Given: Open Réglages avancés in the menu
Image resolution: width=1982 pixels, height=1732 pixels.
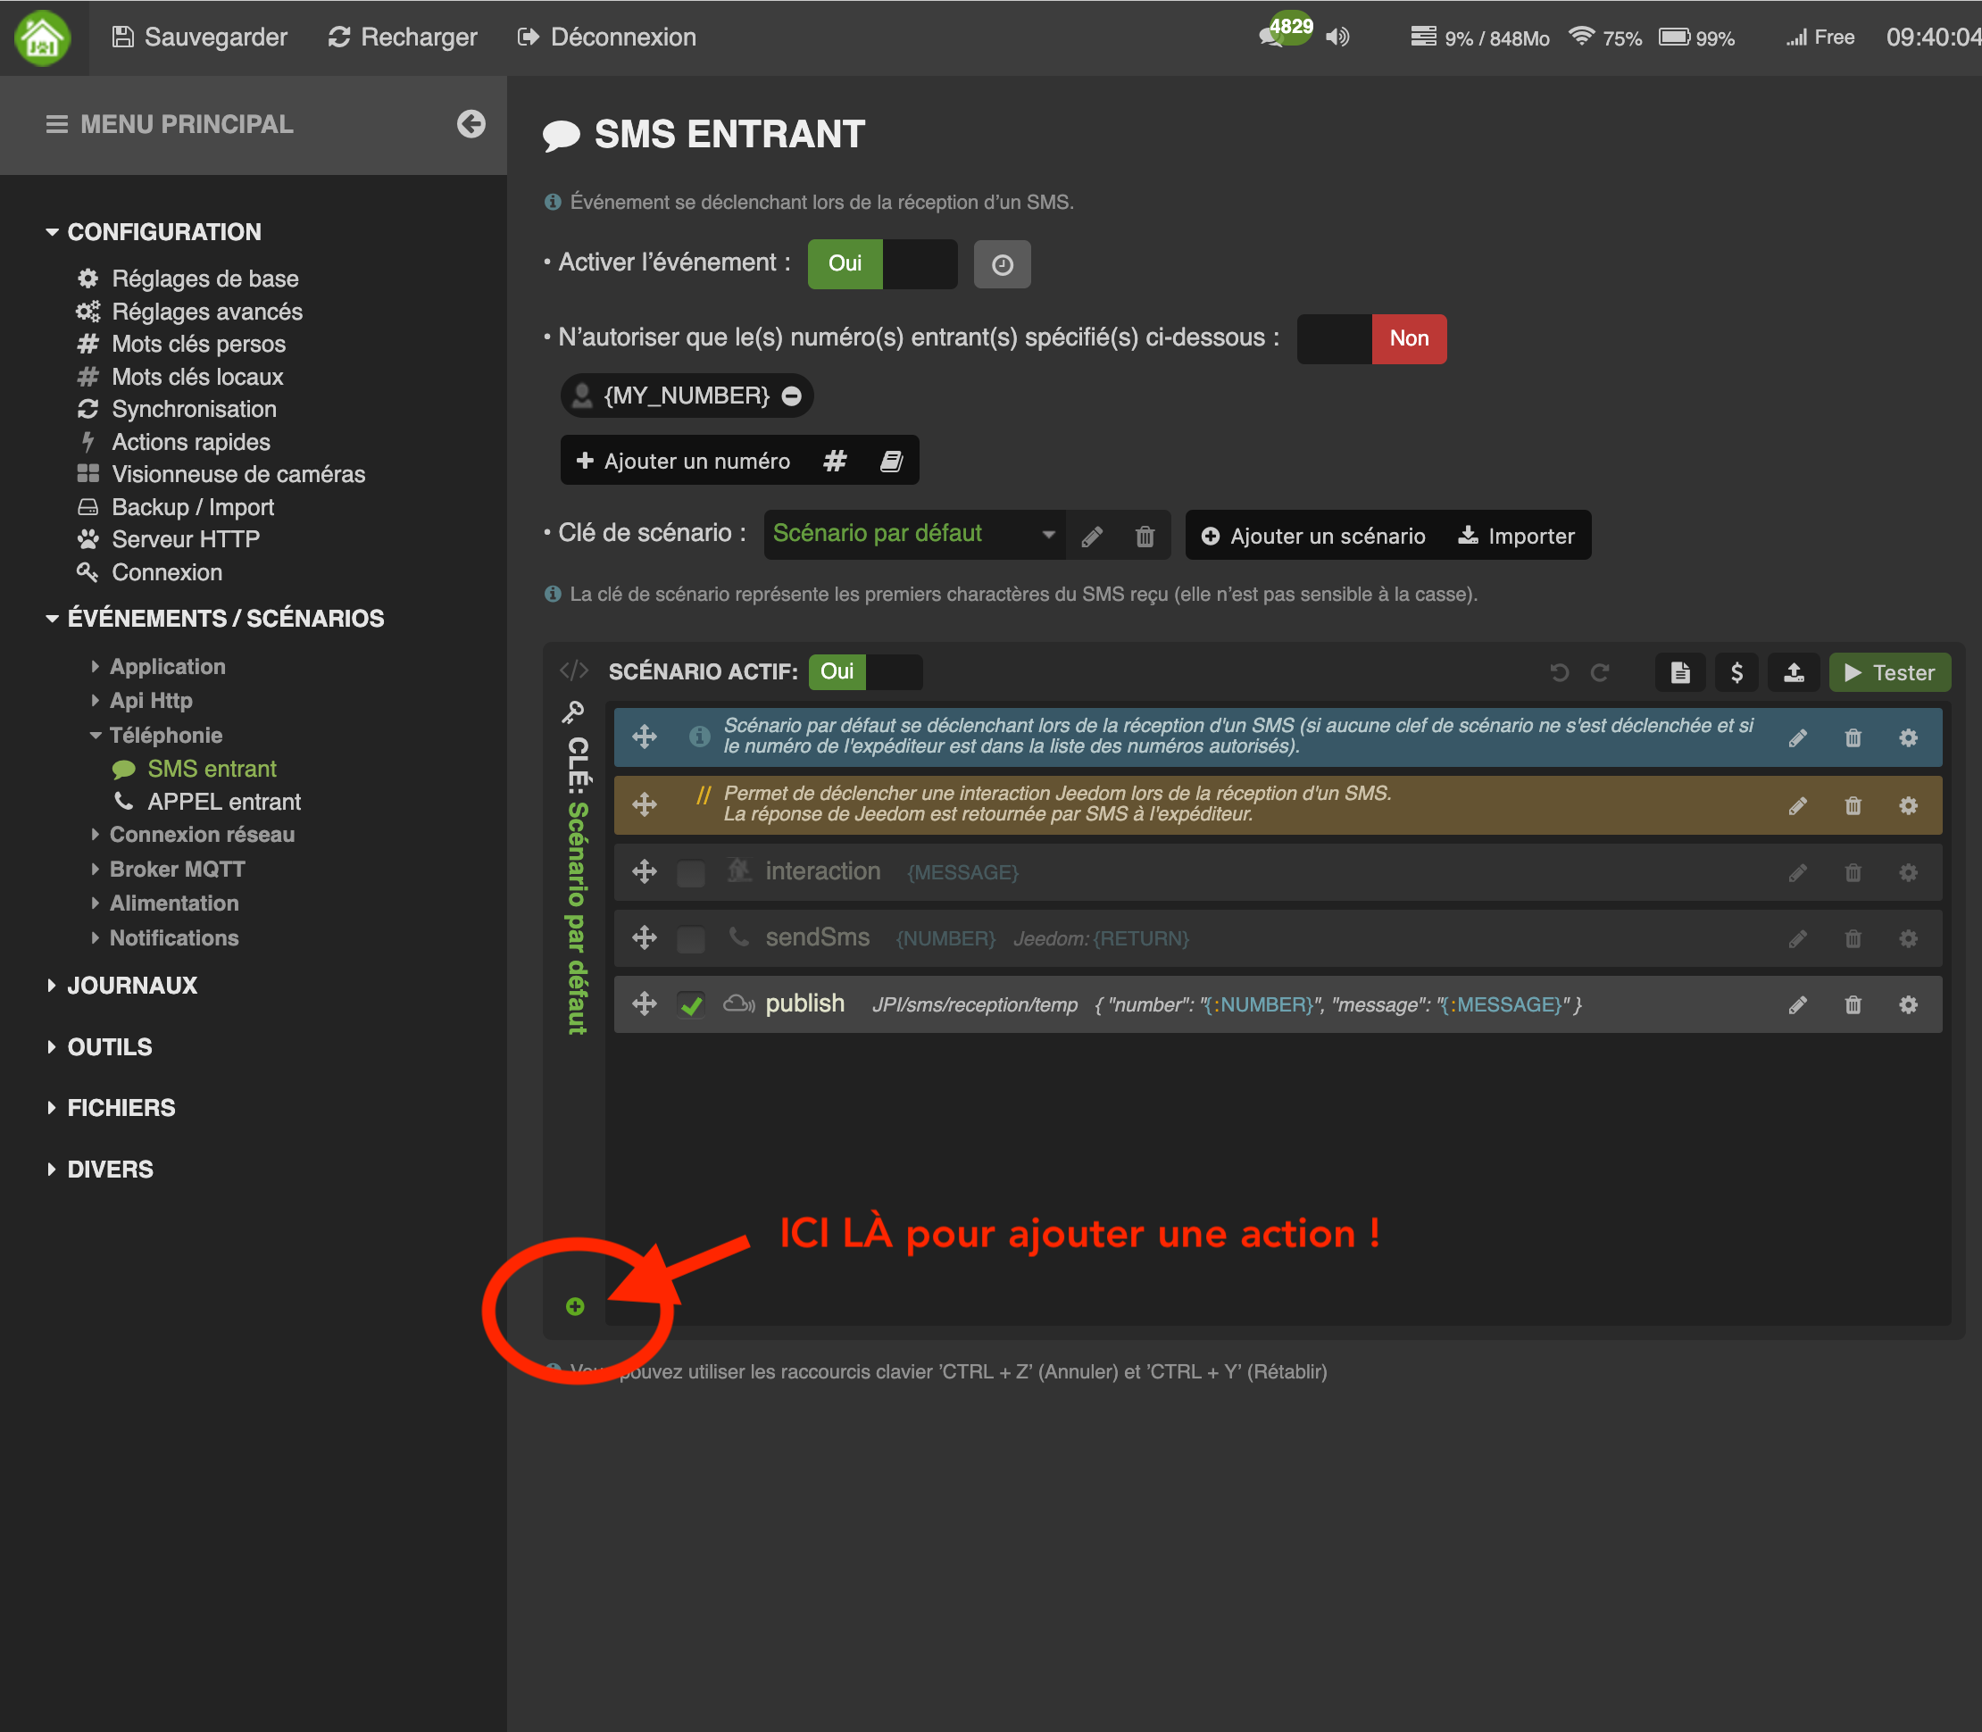Looking at the screenshot, I should point(207,312).
